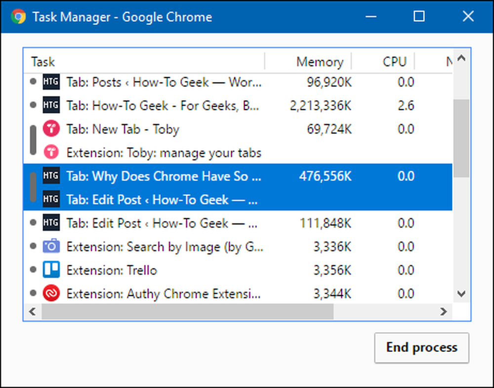The height and width of the screenshot is (388, 494).
Task: Click the 96,920K memory value
Action: tap(329, 82)
